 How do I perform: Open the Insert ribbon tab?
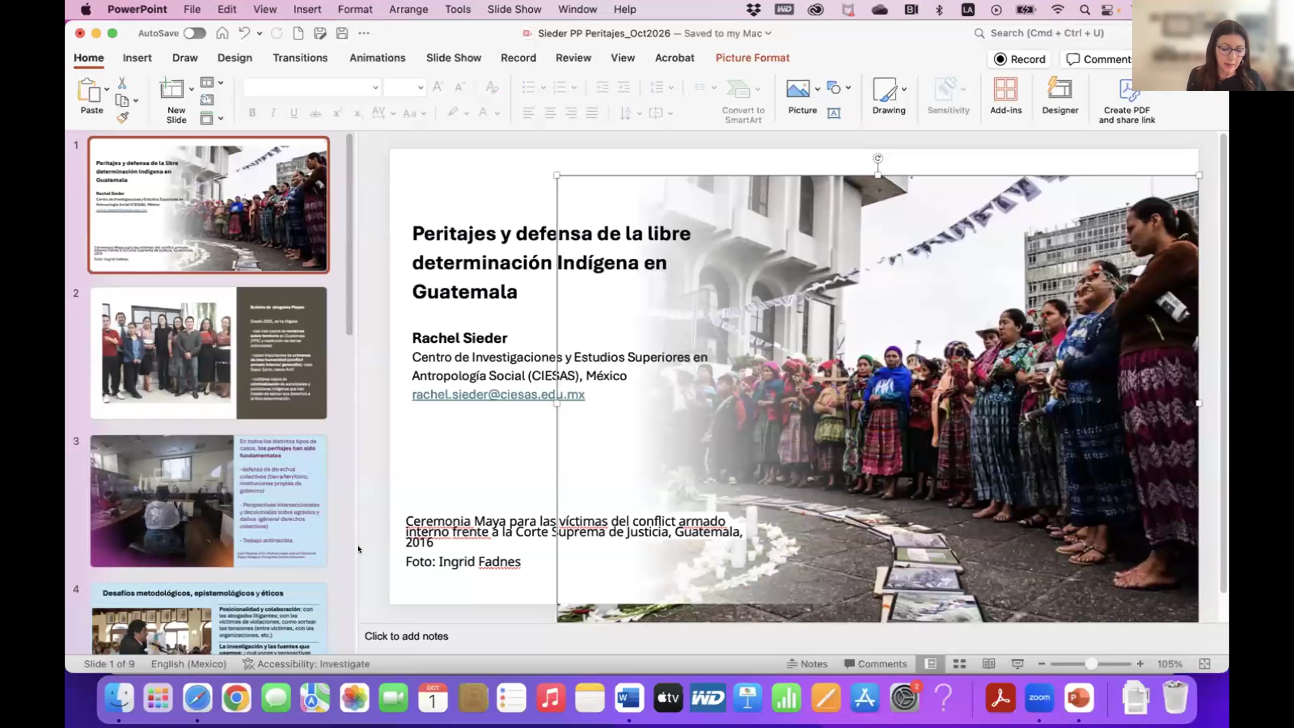pos(137,58)
